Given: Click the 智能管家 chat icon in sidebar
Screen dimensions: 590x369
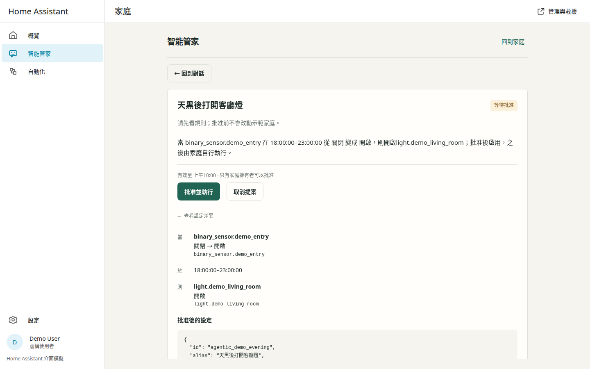Looking at the screenshot, I should point(13,53).
